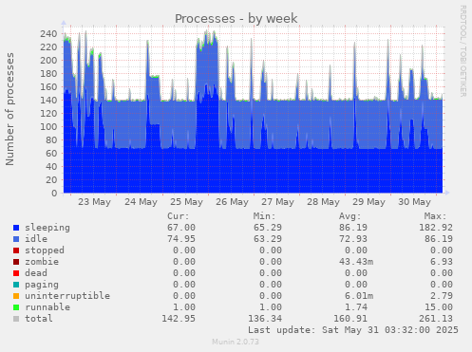Viewport: 472px width, 352px height.
Task: Click the total current value 142.95
Action: pyautogui.click(x=179, y=319)
